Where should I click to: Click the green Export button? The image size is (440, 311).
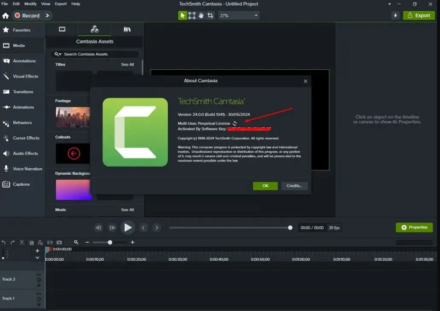(419, 15)
